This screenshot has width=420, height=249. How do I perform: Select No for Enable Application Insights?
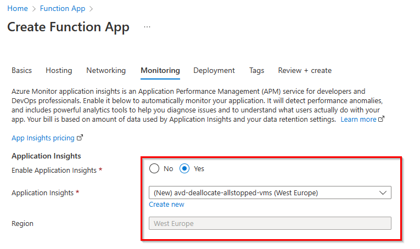154,168
